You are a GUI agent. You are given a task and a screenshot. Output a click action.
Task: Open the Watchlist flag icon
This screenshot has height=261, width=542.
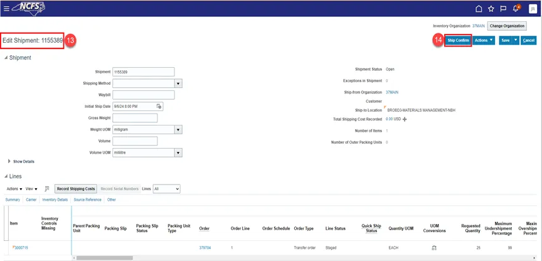tap(503, 9)
